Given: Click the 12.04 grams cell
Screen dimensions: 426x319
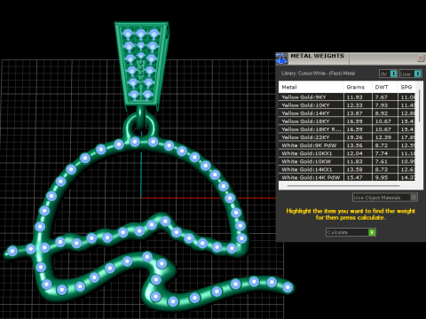Looking at the screenshot, I should coord(358,153).
